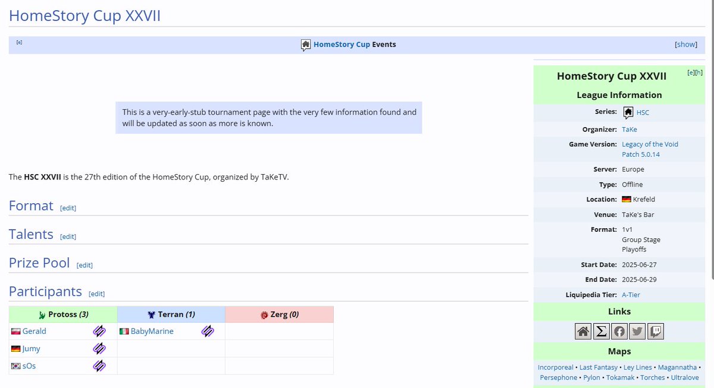The image size is (714, 388).
Task: Click the German flag beside Jumy
Action: [16, 349]
